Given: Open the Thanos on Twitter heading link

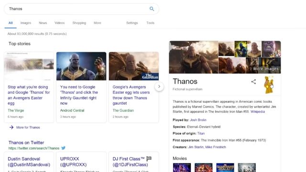Looking at the screenshot, I should (26, 142).
